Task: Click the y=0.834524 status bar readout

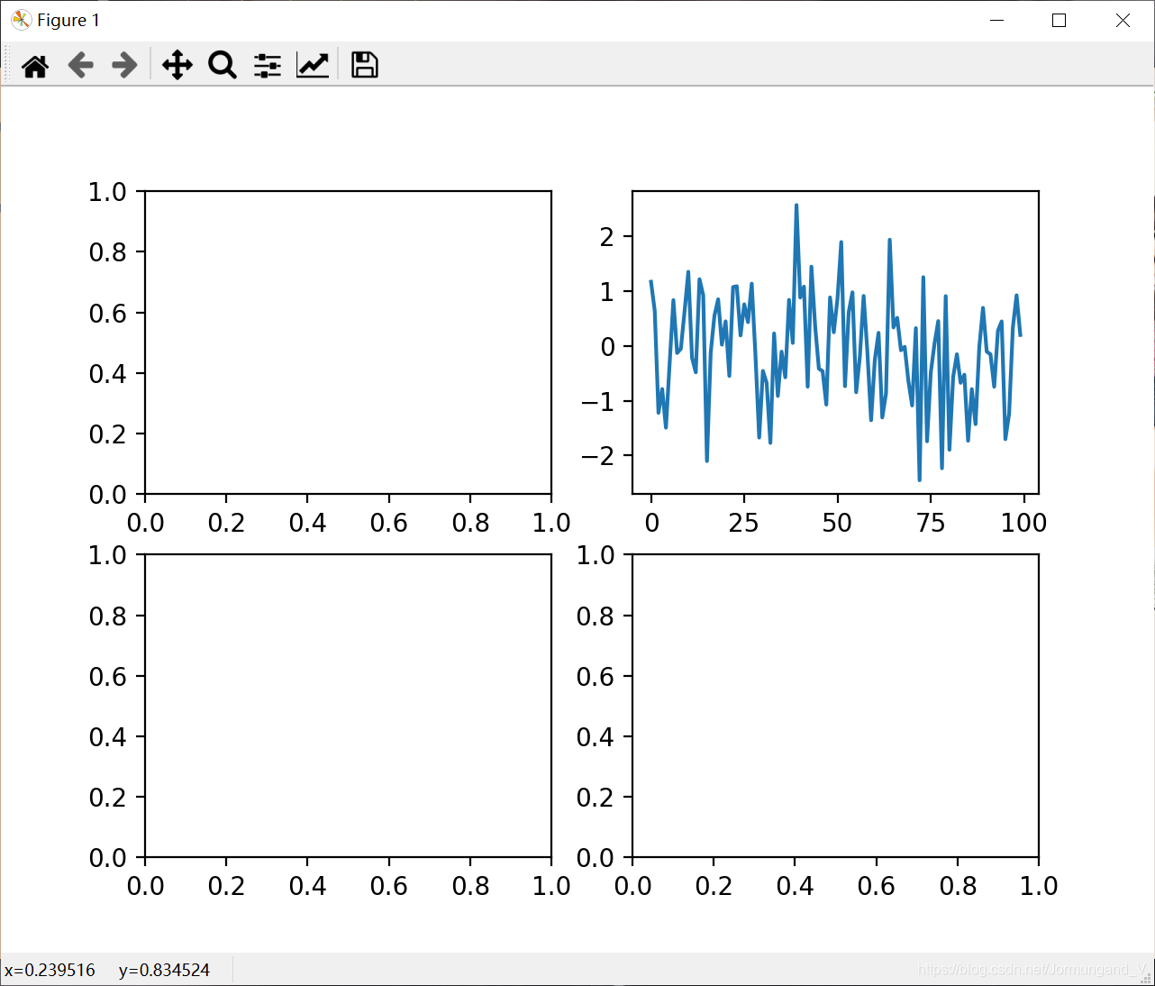Action: coord(164,970)
